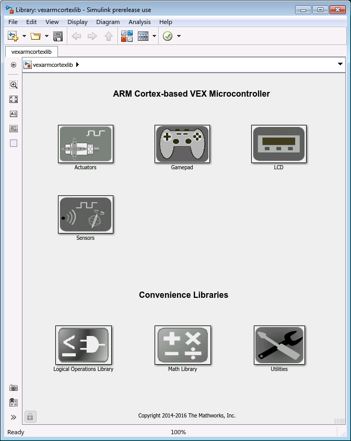This screenshot has height=441, width=351.
Task: Expand the New model dropdown arrow
Action: pyautogui.click(x=24, y=36)
